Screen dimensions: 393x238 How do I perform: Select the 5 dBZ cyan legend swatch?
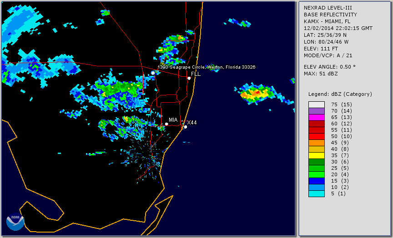(317, 194)
